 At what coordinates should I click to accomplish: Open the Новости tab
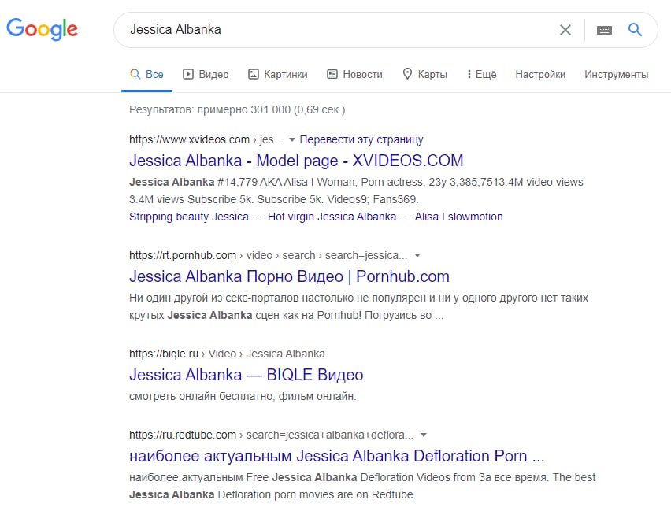coord(354,74)
